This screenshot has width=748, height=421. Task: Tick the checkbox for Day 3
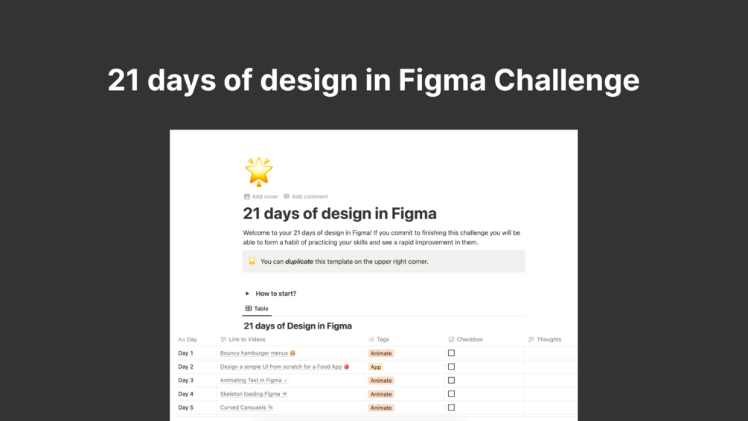point(451,380)
